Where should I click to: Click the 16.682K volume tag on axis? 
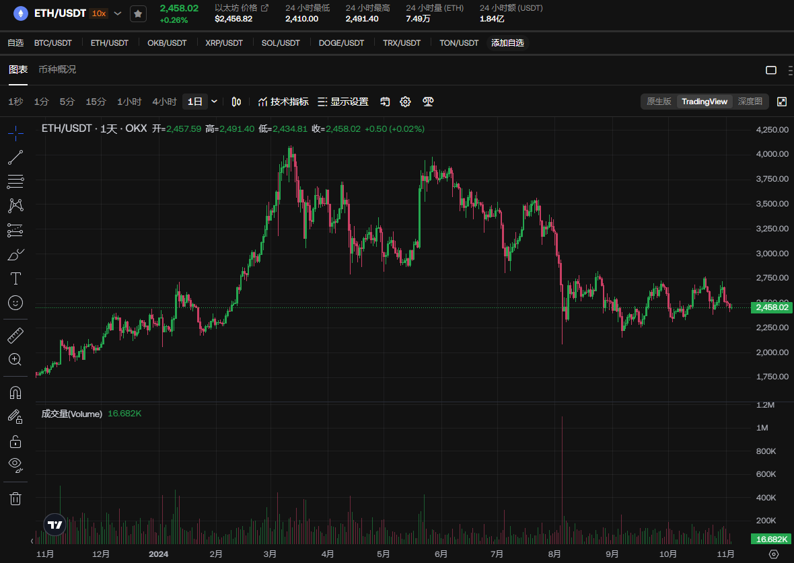(x=772, y=539)
